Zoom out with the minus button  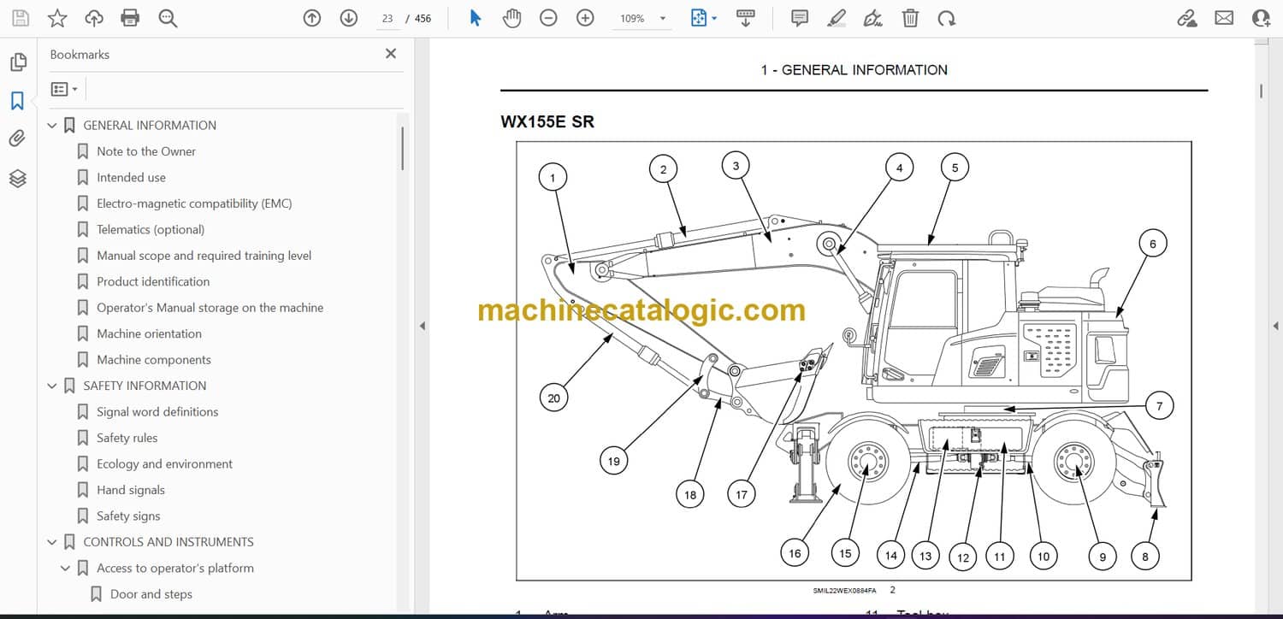pos(548,18)
